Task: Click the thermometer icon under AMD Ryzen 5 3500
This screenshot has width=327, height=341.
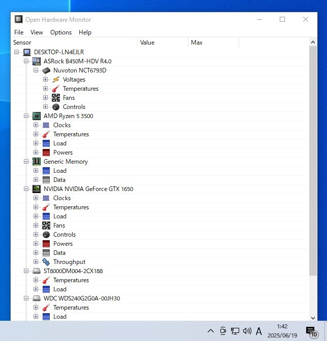Action: (46, 134)
